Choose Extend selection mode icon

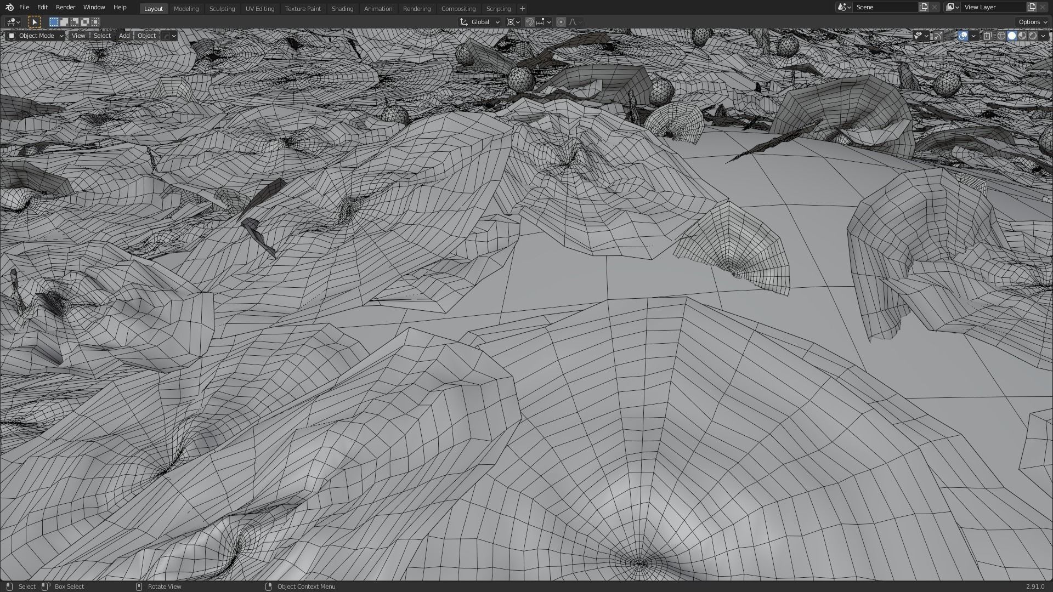pyautogui.click(x=64, y=22)
